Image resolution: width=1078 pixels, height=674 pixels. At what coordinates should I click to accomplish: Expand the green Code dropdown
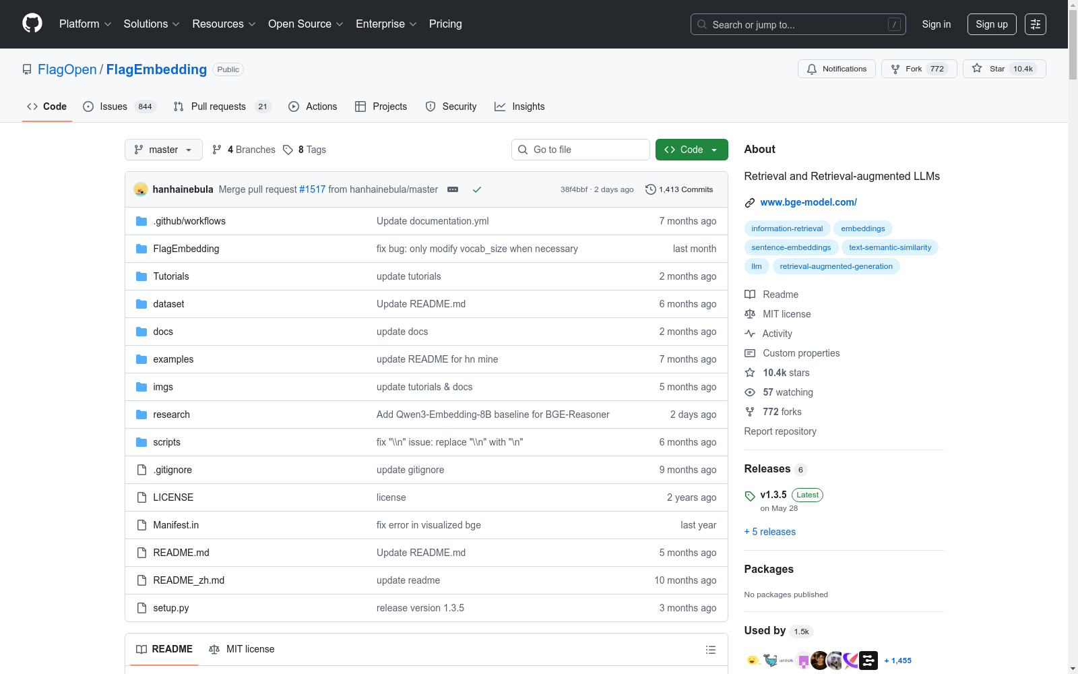692,150
